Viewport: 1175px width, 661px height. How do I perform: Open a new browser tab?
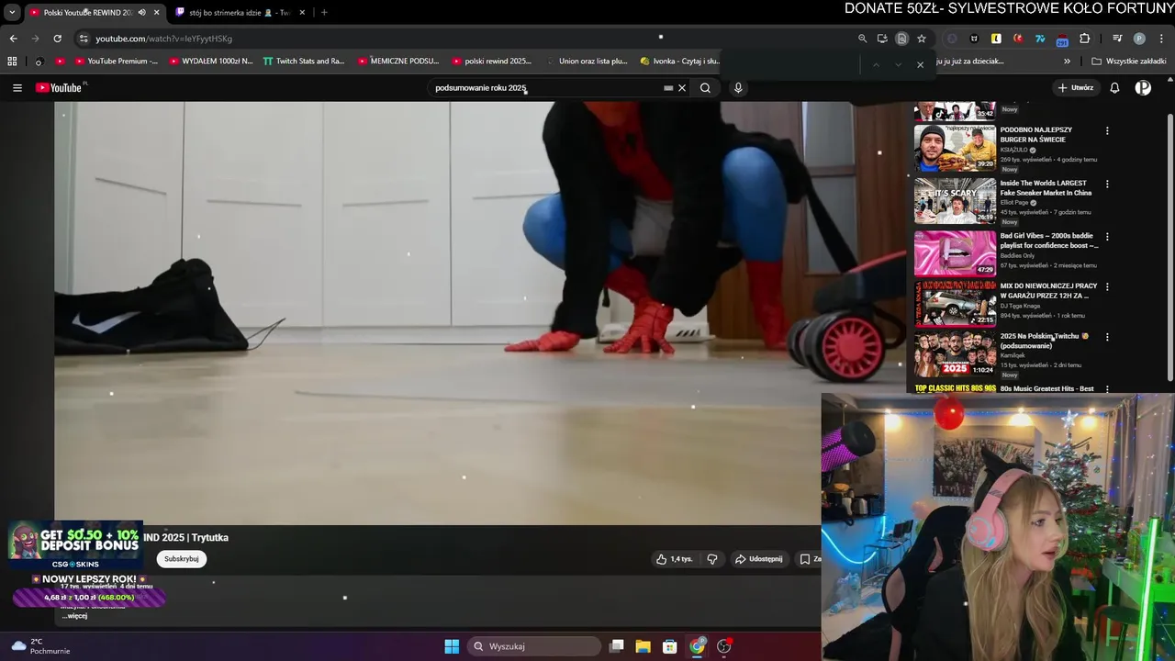(324, 12)
